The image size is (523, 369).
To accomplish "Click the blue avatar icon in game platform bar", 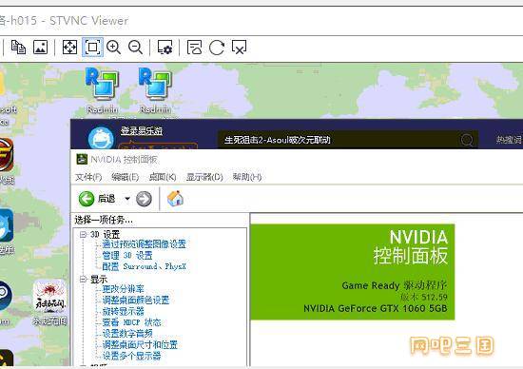I will pos(101,138).
